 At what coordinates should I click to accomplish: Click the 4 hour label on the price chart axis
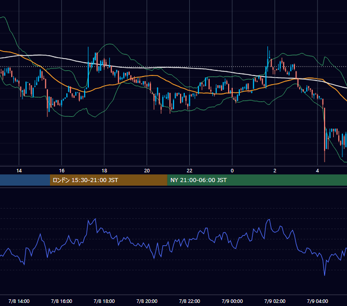[317, 171]
